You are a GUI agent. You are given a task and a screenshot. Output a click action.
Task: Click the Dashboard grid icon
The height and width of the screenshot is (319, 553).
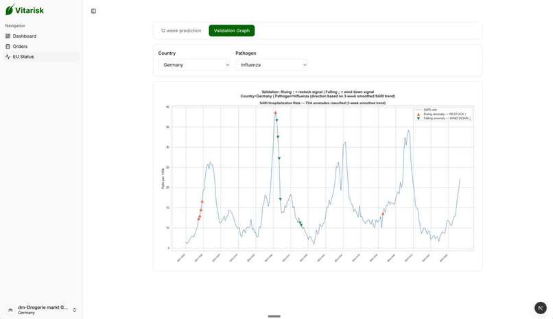(8, 36)
